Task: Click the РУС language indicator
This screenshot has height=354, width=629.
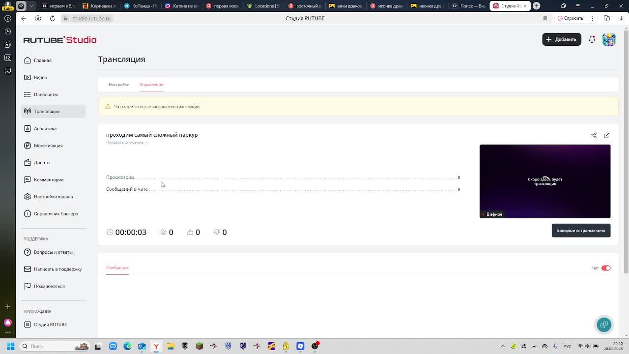Action: click(x=568, y=346)
